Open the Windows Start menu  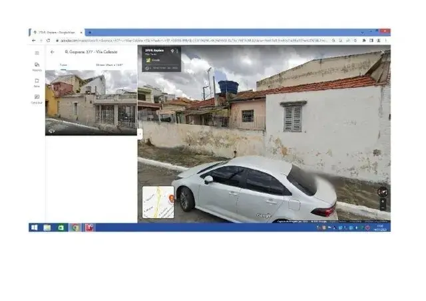(x=34, y=227)
